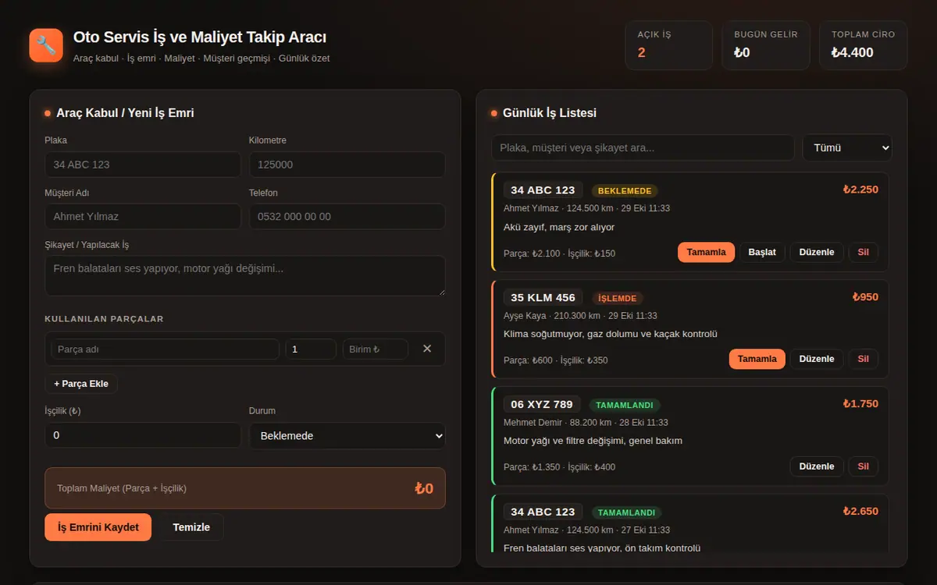937x585 pixels.
Task: Delete the 06 XYZ 789 job
Action: point(863,466)
